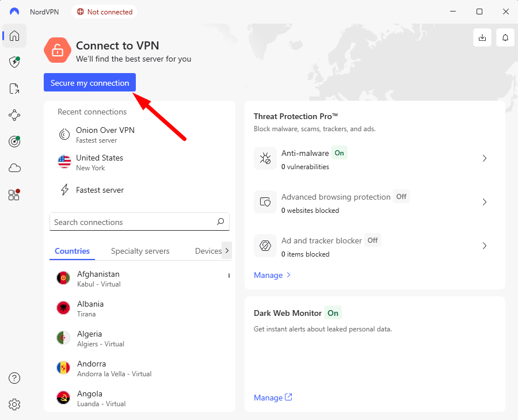Open the notifications bell
The height and width of the screenshot is (420, 518).
click(505, 37)
